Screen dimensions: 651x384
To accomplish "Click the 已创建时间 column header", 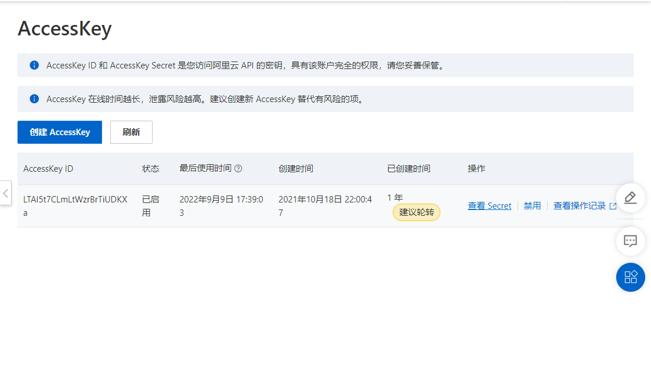I will tap(408, 169).
